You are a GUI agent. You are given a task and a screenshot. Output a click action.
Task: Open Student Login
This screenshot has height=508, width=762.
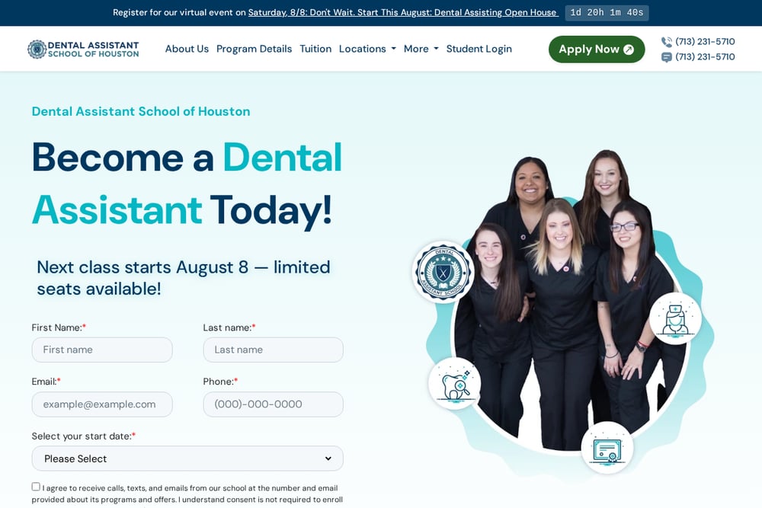[479, 49]
